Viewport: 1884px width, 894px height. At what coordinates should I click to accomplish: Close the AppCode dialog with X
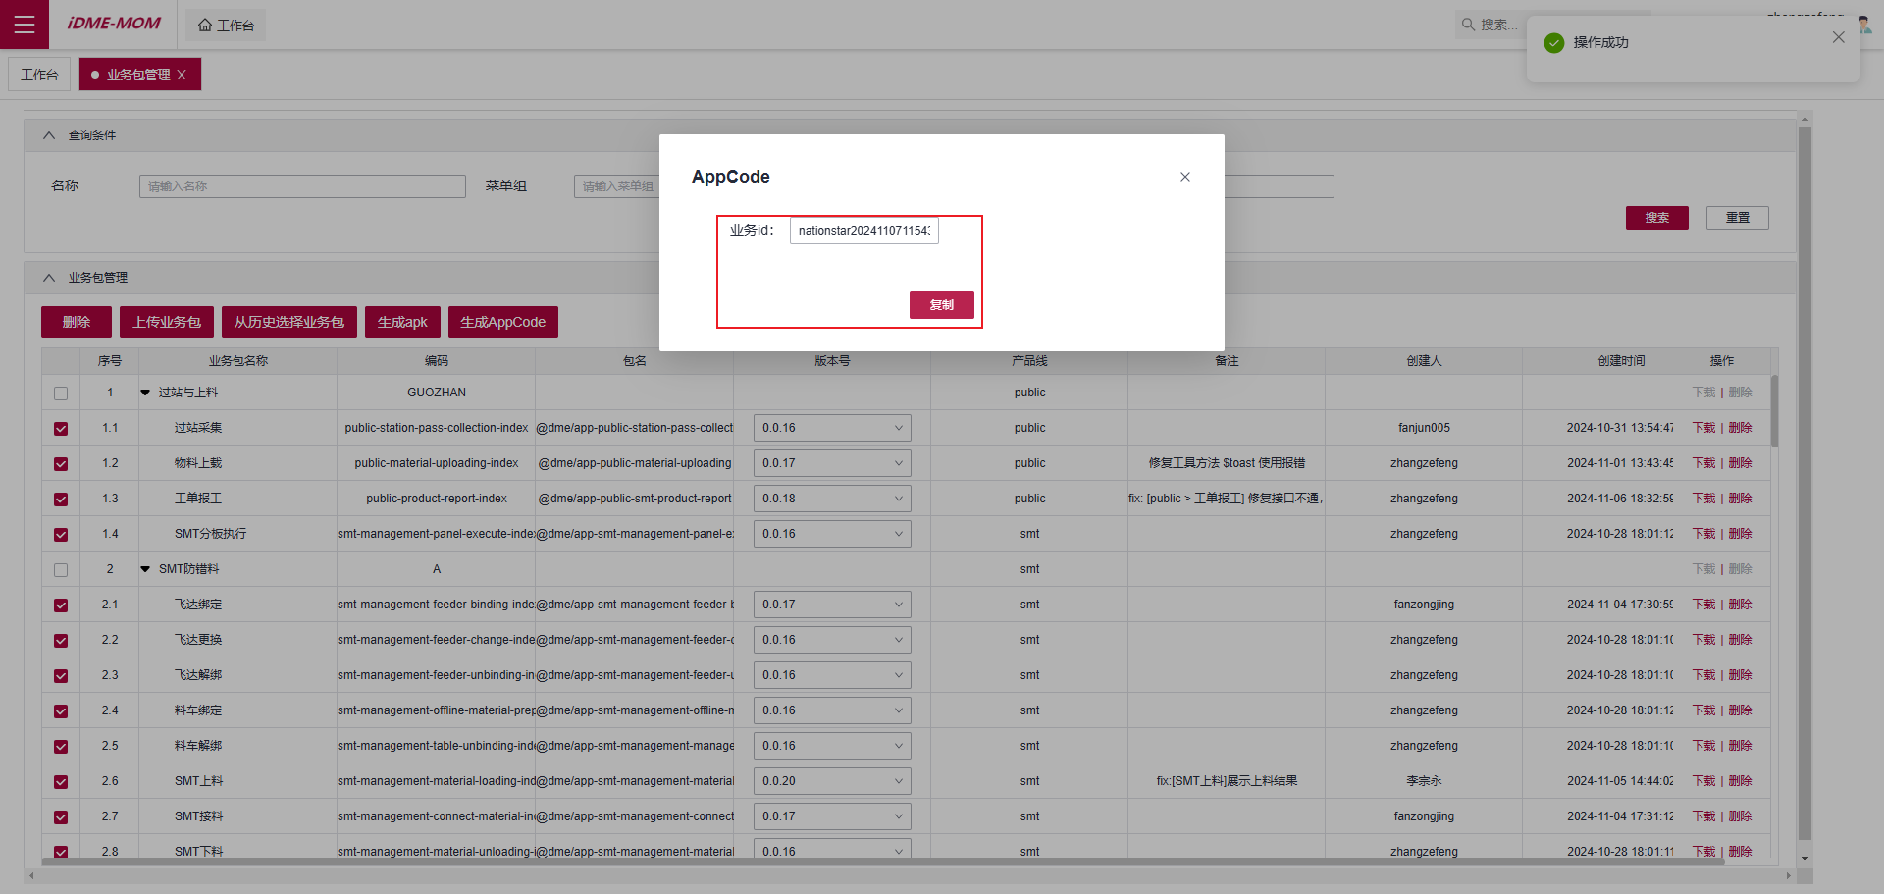1184,177
